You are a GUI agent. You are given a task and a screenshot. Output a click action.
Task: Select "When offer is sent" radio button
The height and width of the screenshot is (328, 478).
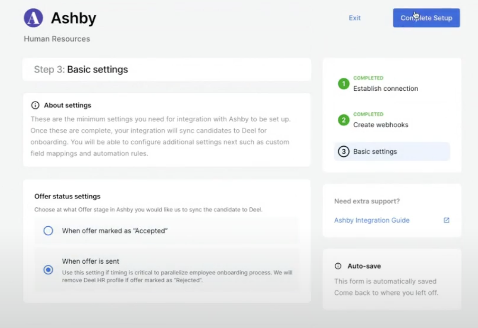(48, 270)
